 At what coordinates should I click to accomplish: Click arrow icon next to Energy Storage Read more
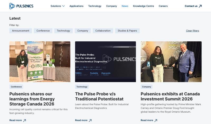25,120
